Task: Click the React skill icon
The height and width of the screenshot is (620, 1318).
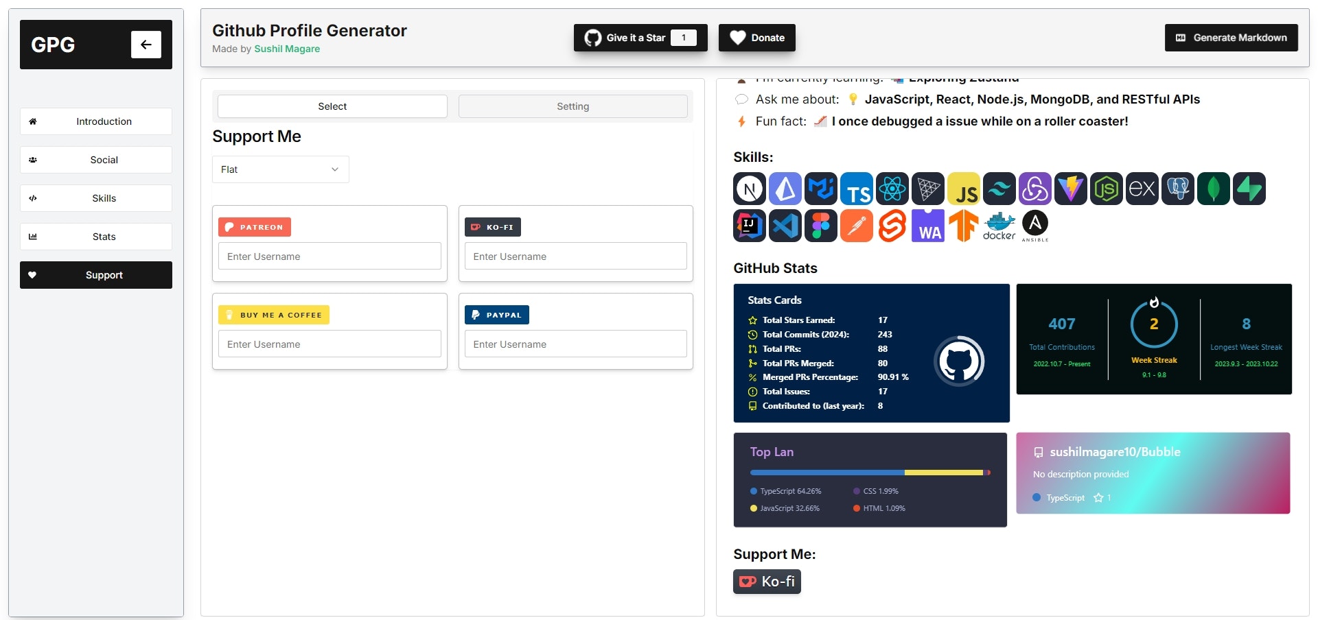Action: pos(892,189)
